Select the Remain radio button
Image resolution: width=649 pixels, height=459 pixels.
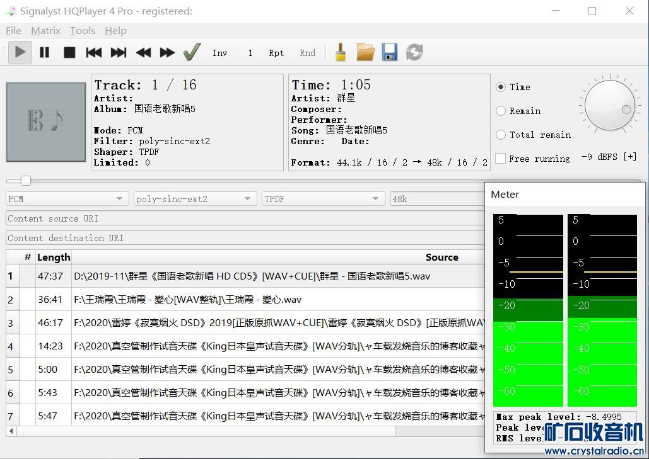pyautogui.click(x=501, y=111)
